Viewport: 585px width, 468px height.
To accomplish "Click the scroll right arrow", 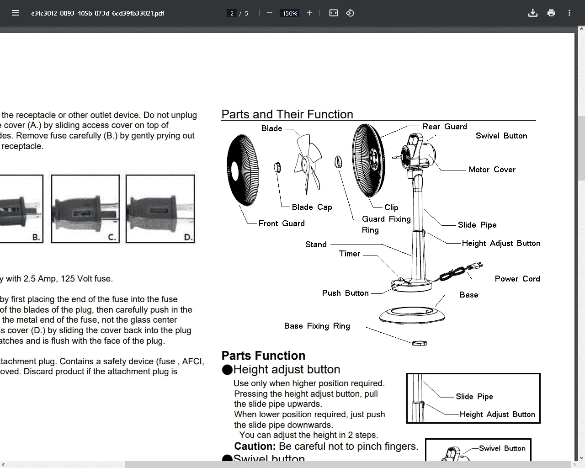I will (574, 464).
